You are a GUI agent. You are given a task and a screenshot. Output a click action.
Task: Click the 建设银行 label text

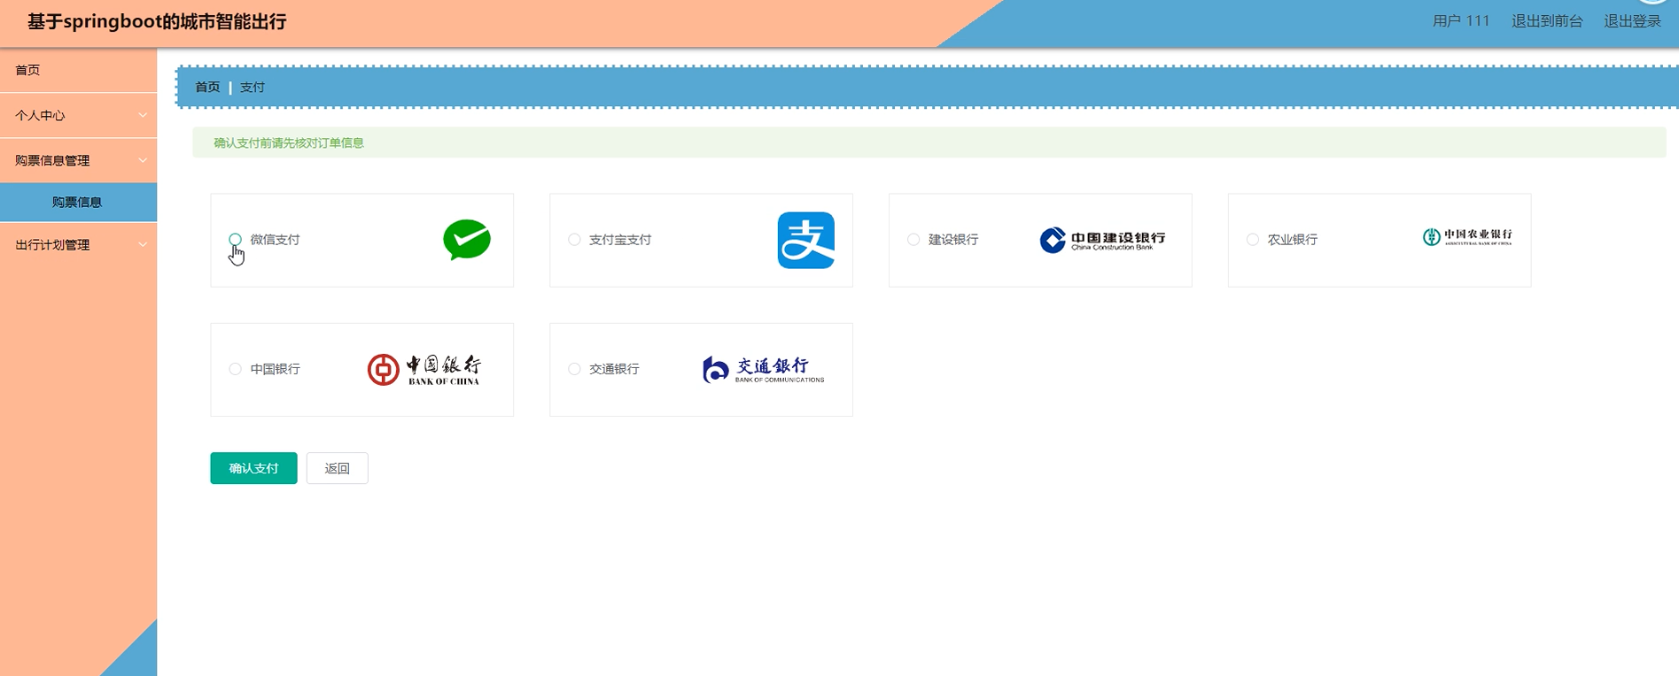click(953, 240)
